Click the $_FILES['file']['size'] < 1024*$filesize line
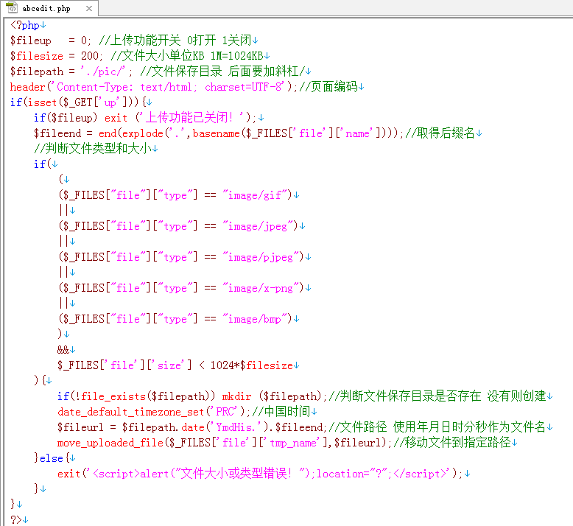Image resolution: width=573 pixels, height=526 pixels. 178,365
